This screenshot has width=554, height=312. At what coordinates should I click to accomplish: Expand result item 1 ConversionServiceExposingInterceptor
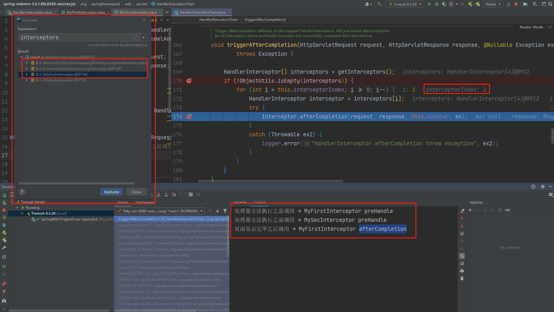click(x=27, y=68)
